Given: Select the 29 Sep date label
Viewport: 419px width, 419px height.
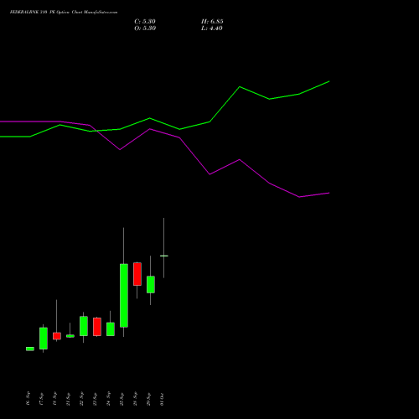Looking at the screenshot, I should (x=148, y=398).
